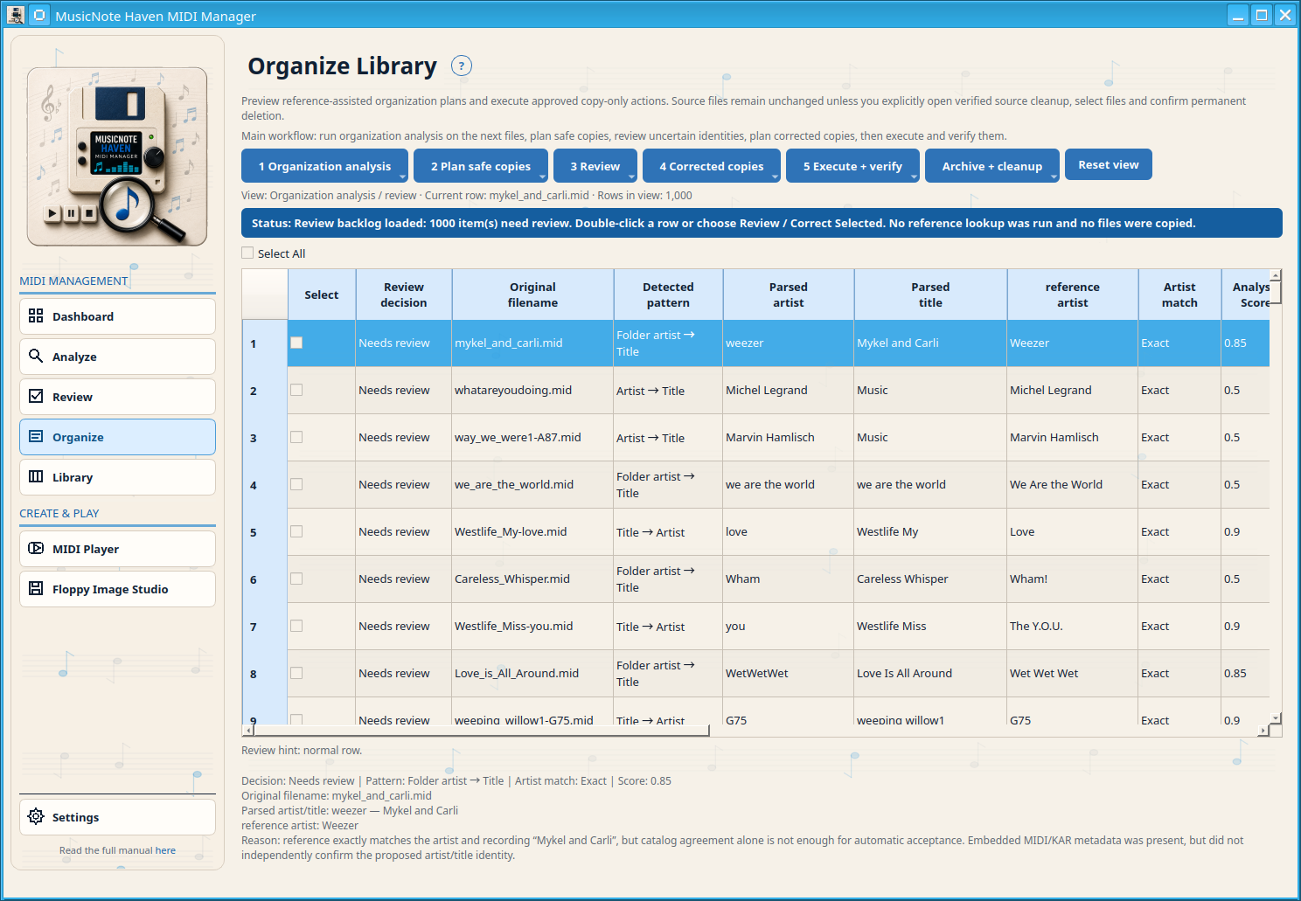Open the 2 Plan safe copies dropdown
Image resolution: width=1301 pixels, height=901 pixels.
point(481,166)
